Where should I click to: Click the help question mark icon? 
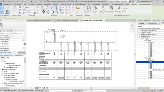(x=156, y=2)
